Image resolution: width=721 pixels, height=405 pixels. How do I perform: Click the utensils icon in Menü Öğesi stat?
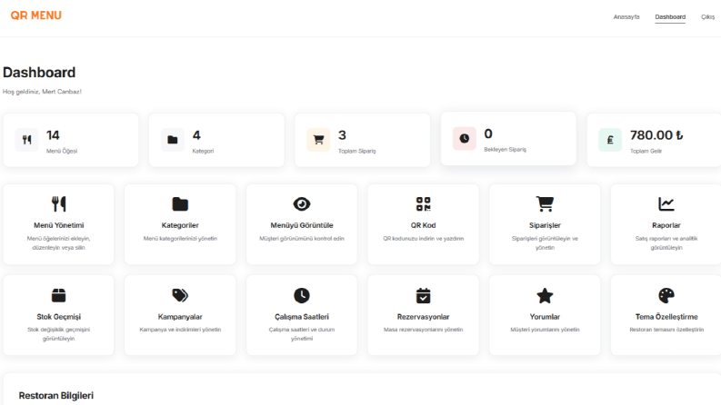tap(26, 140)
